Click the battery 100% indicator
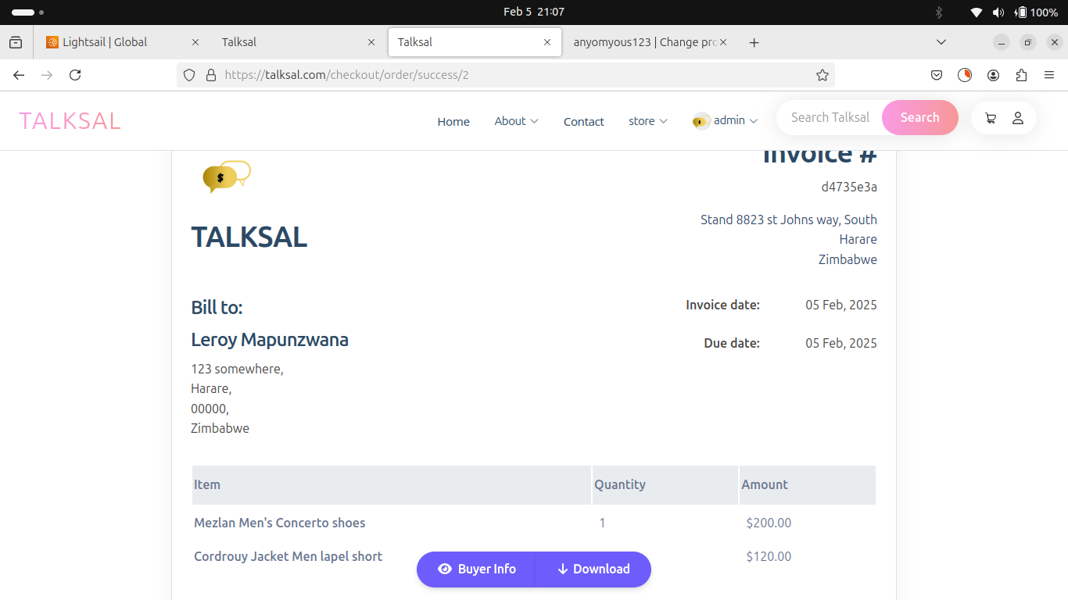Image resolution: width=1068 pixels, height=600 pixels. (x=1036, y=12)
